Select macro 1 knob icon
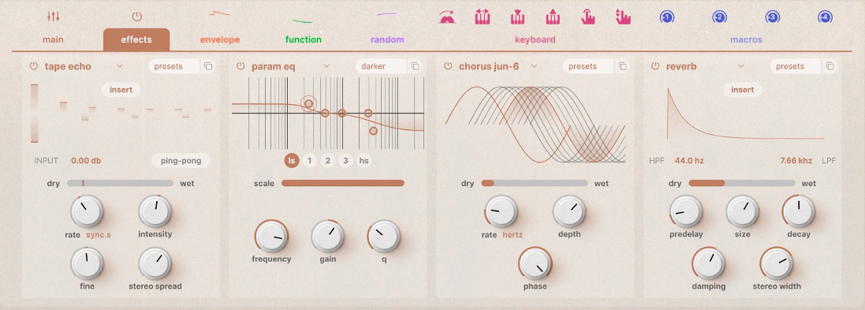Image resolution: width=865 pixels, height=310 pixels. click(666, 17)
